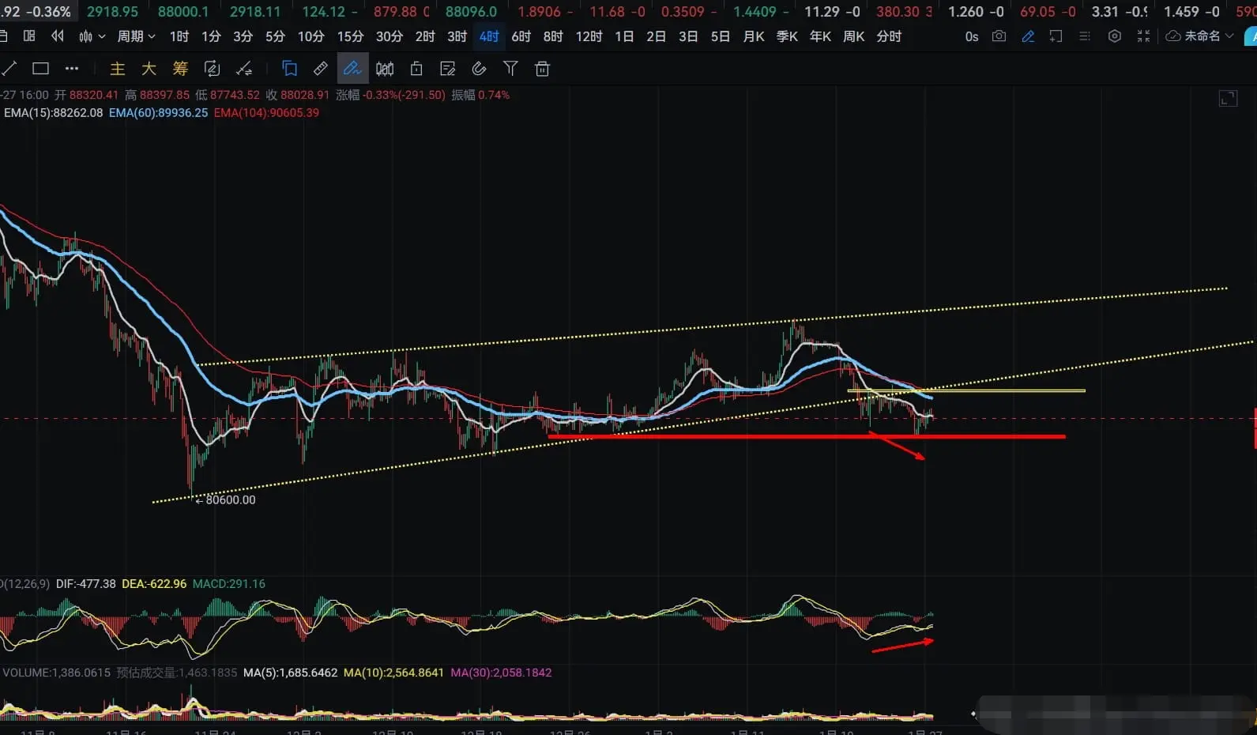Screen dimensions: 1257x735
Task: Expand the 未命名 cloud layout dropdown
Action: [1200, 36]
